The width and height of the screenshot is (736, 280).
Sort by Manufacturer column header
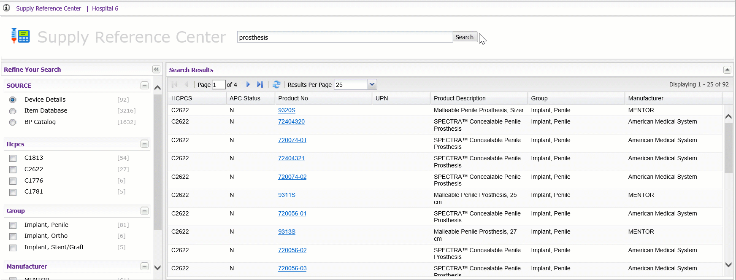[x=645, y=98]
